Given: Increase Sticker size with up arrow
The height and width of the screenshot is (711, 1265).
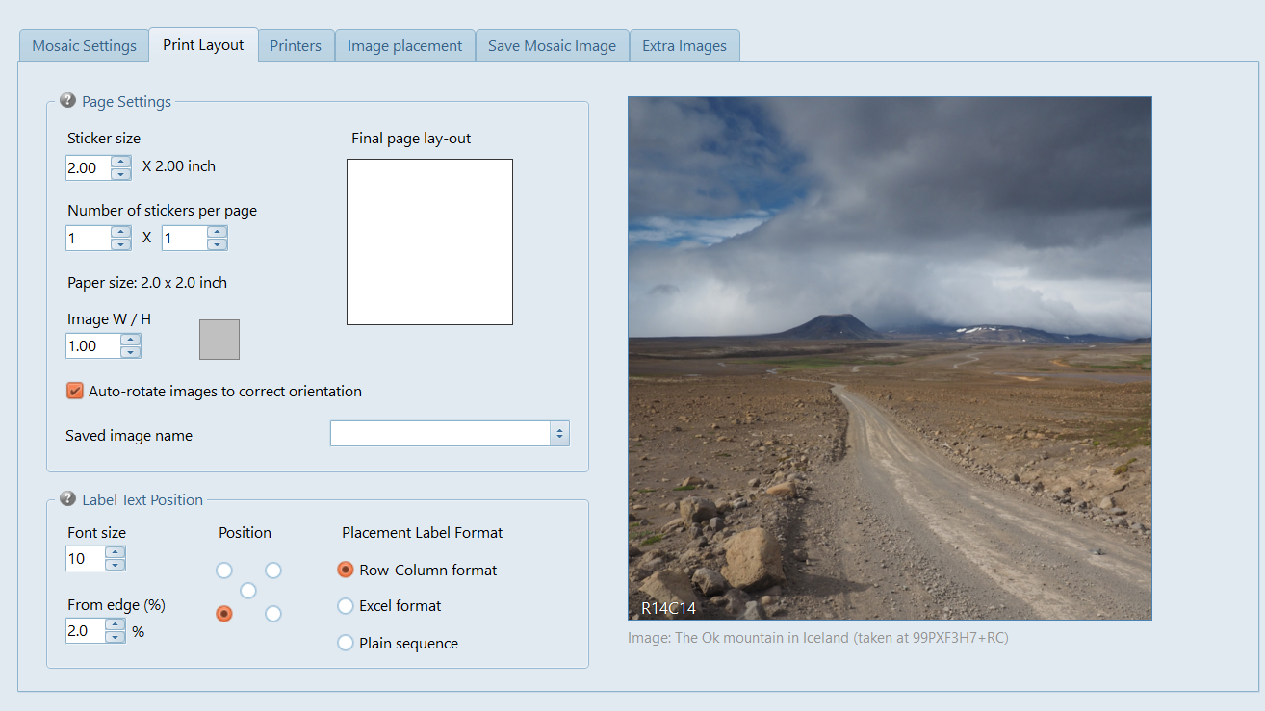Looking at the screenshot, I should (121, 162).
